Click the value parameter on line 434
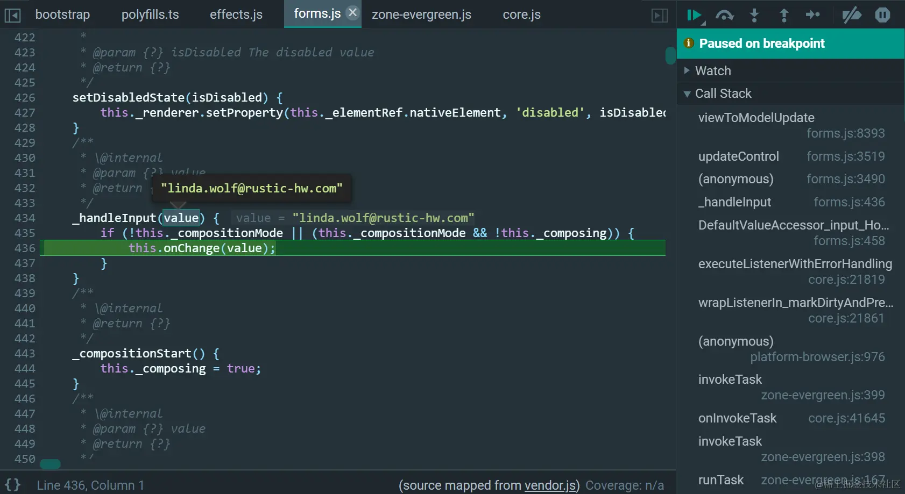The width and height of the screenshot is (905, 494). click(x=181, y=218)
